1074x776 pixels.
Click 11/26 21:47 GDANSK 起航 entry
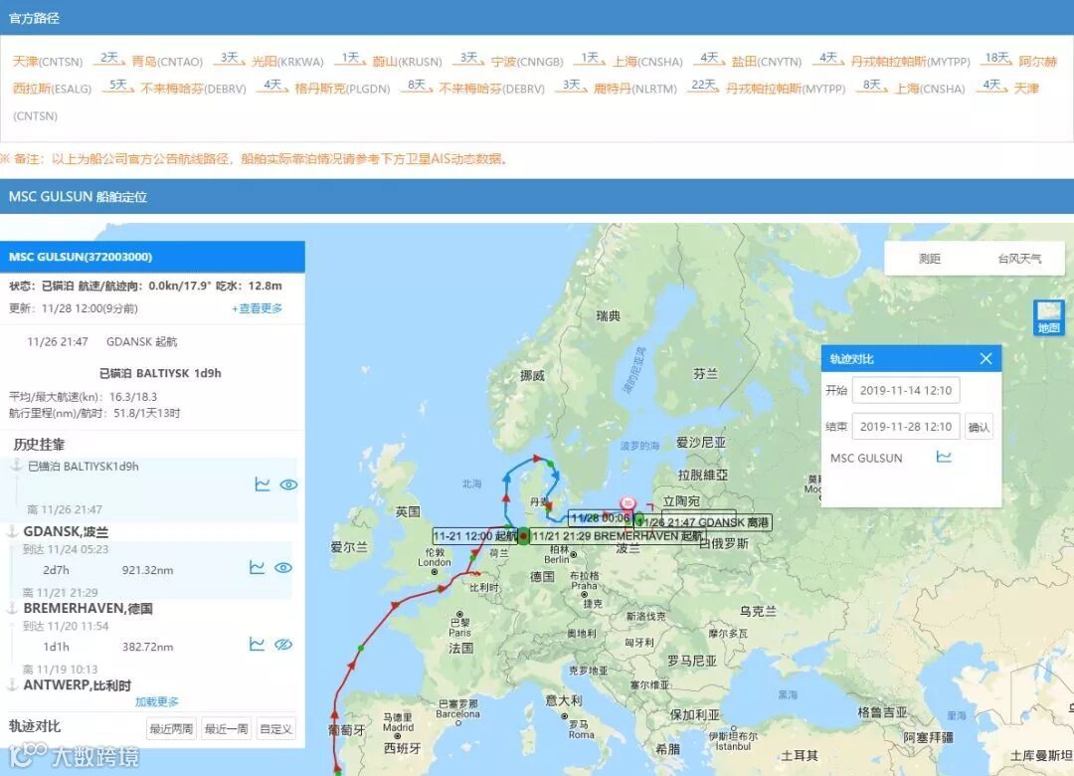point(102,341)
